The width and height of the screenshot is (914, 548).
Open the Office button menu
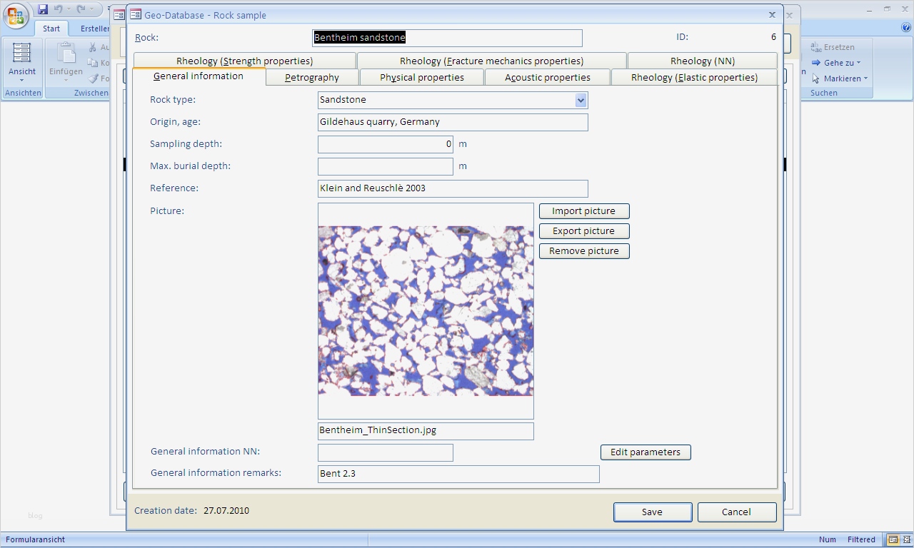pyautogui.click(x=16, y=16)
